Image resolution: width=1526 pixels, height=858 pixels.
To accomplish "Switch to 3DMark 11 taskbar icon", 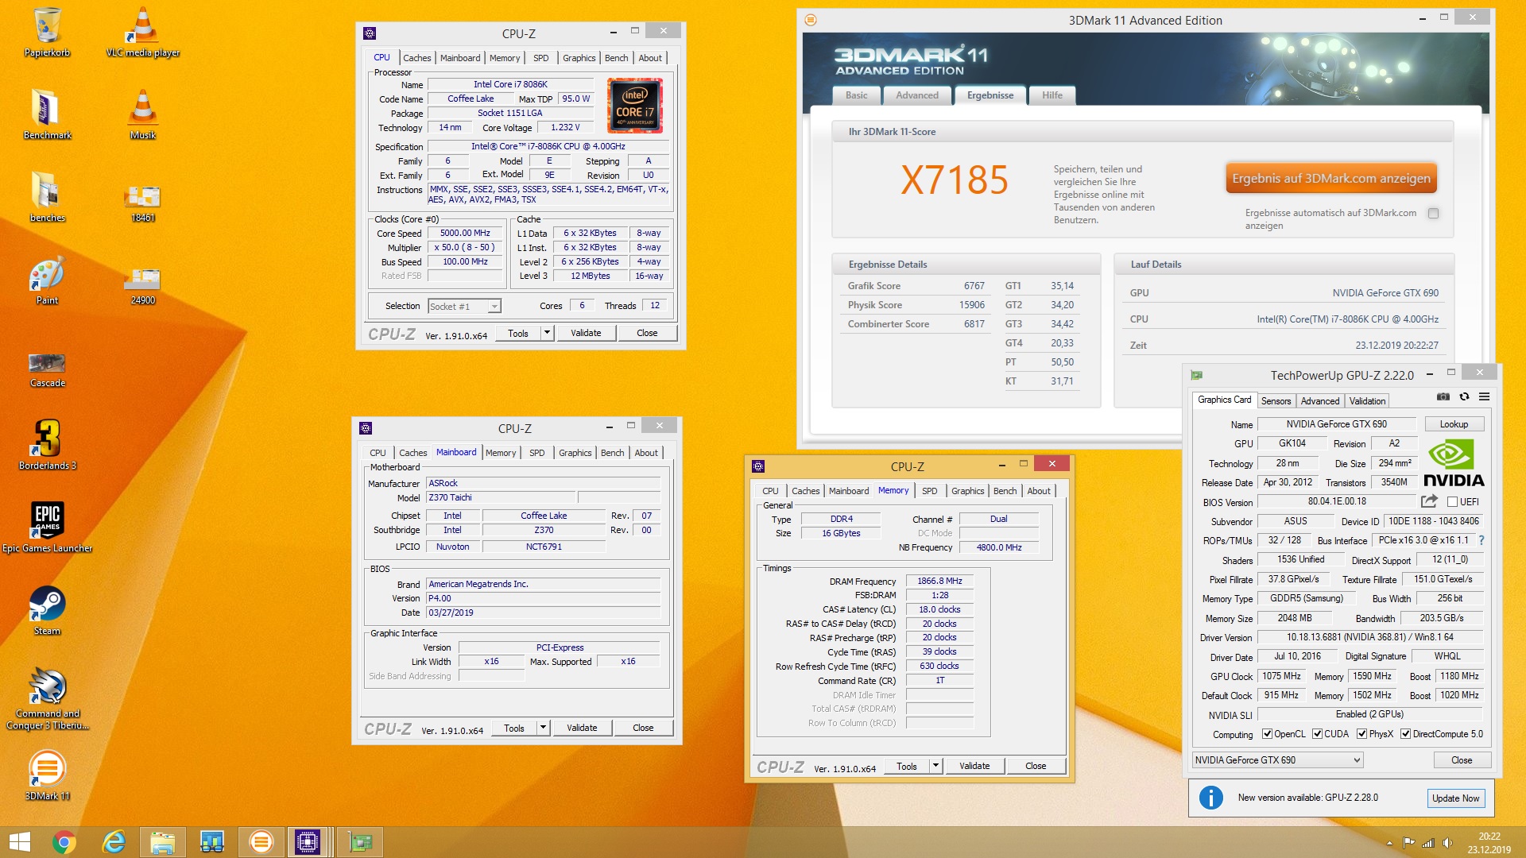I will [261, 842].
